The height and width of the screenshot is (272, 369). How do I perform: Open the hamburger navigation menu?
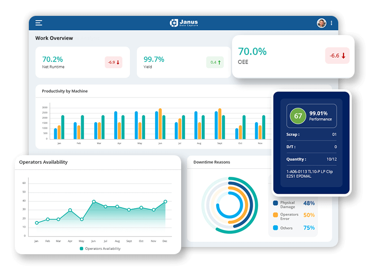(39, 23)
